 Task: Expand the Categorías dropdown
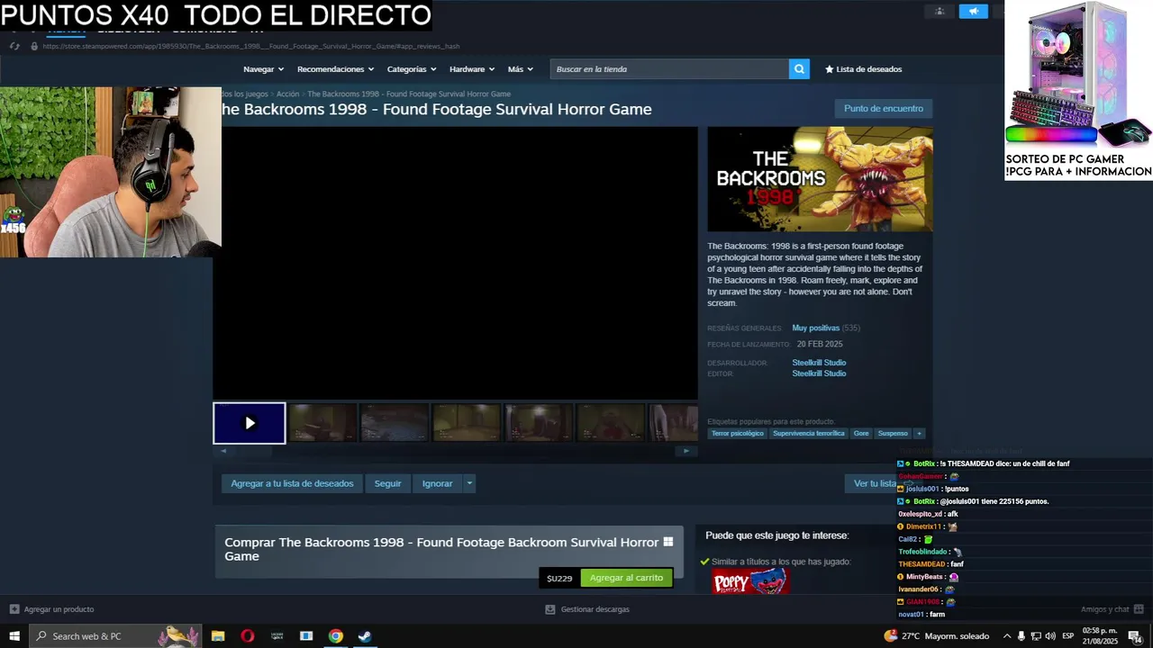tap(412, 69)
